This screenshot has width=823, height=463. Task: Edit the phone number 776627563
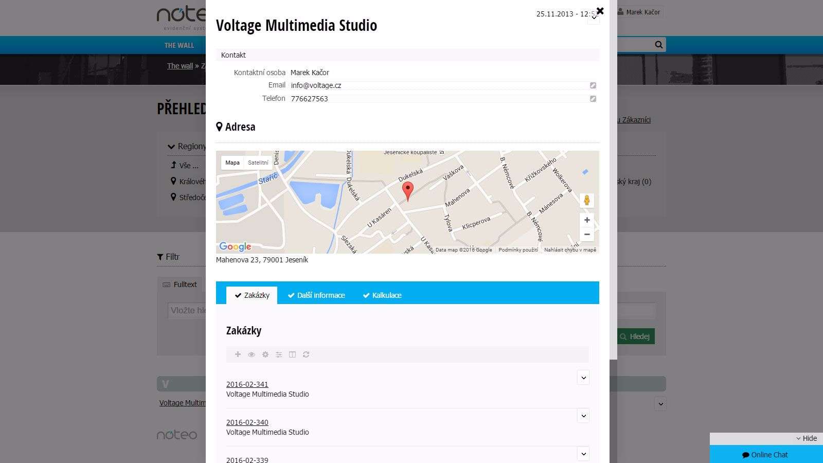[593, 99]
